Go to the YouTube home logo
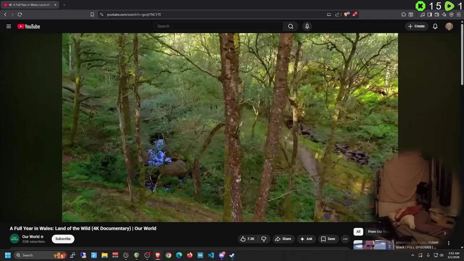This screenshot has height=261, width=464. 29,26
